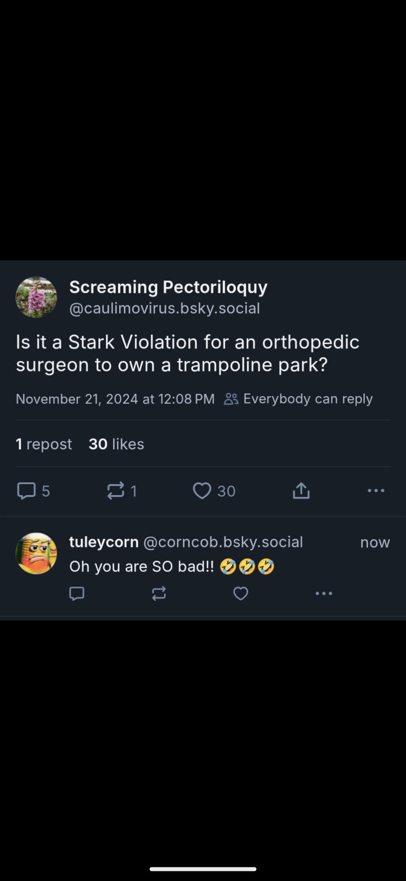Open Screaming Pectoriloquy's foxglove avatar
Screen dimensions: 406x881
(x=36, y=297)
